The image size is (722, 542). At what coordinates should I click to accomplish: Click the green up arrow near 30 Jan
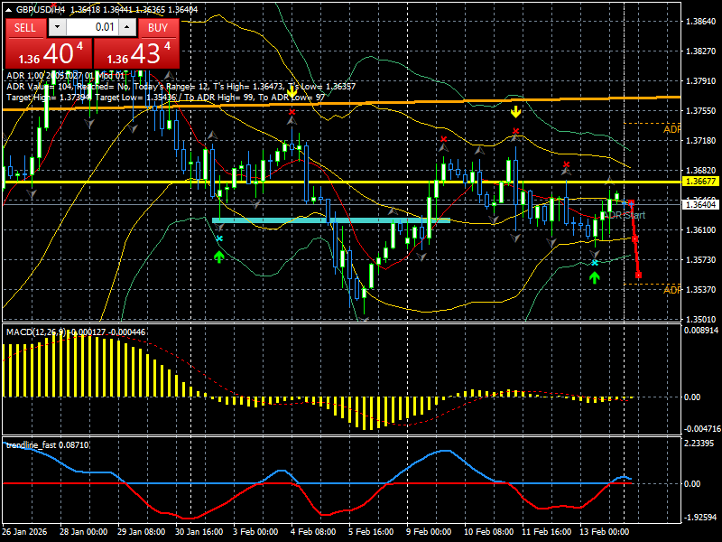click(x=219, y=257)
